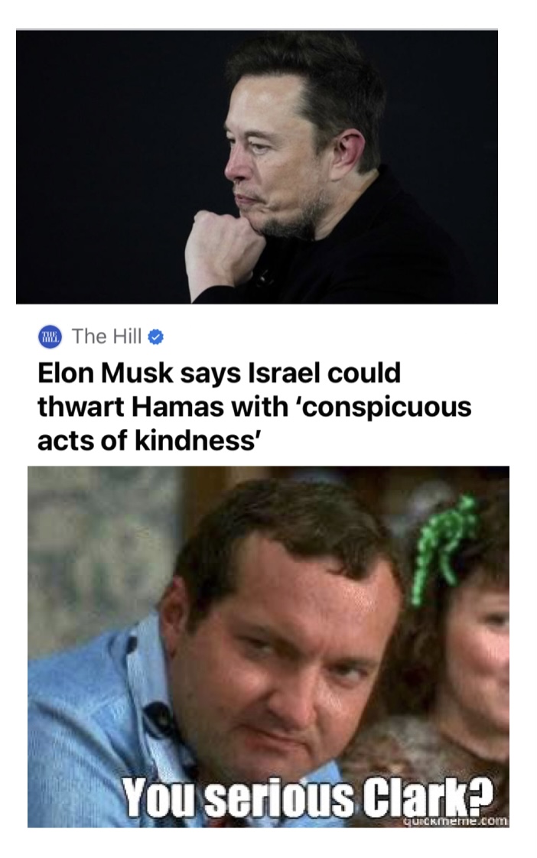Screen dimensions: 537x858
Task: Open the top article photo
Action: coord(257,167)
